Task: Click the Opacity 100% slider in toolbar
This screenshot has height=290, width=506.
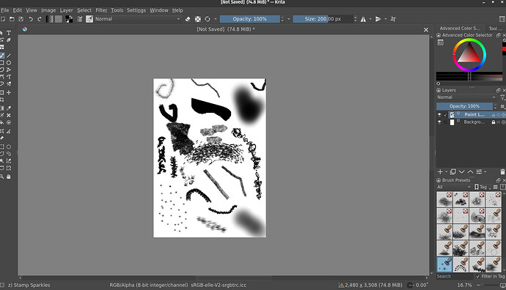Action: (x=250, y=19)
